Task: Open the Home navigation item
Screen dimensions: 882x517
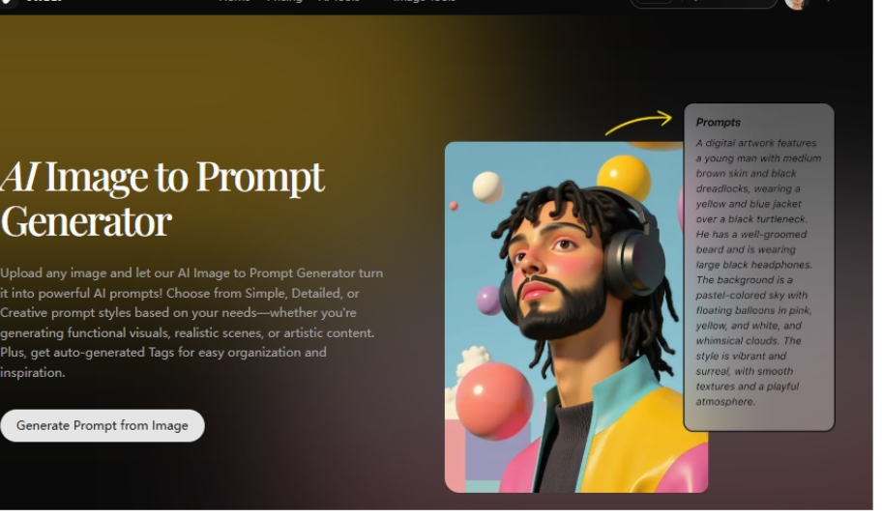Action: (236, 1)
